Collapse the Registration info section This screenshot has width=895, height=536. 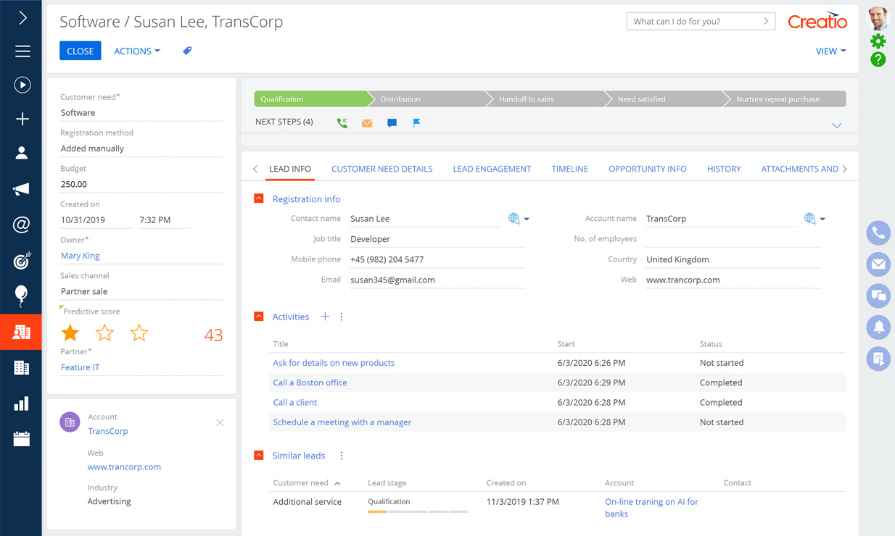pos(259,198)
